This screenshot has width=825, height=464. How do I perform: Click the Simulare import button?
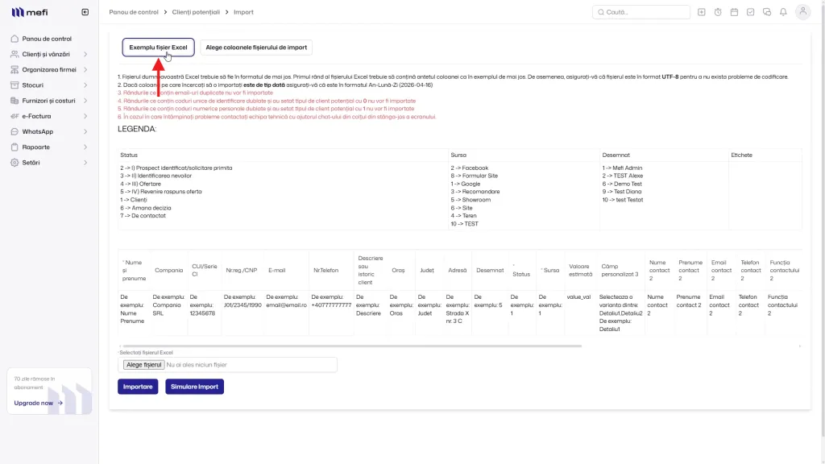point(195,387)
